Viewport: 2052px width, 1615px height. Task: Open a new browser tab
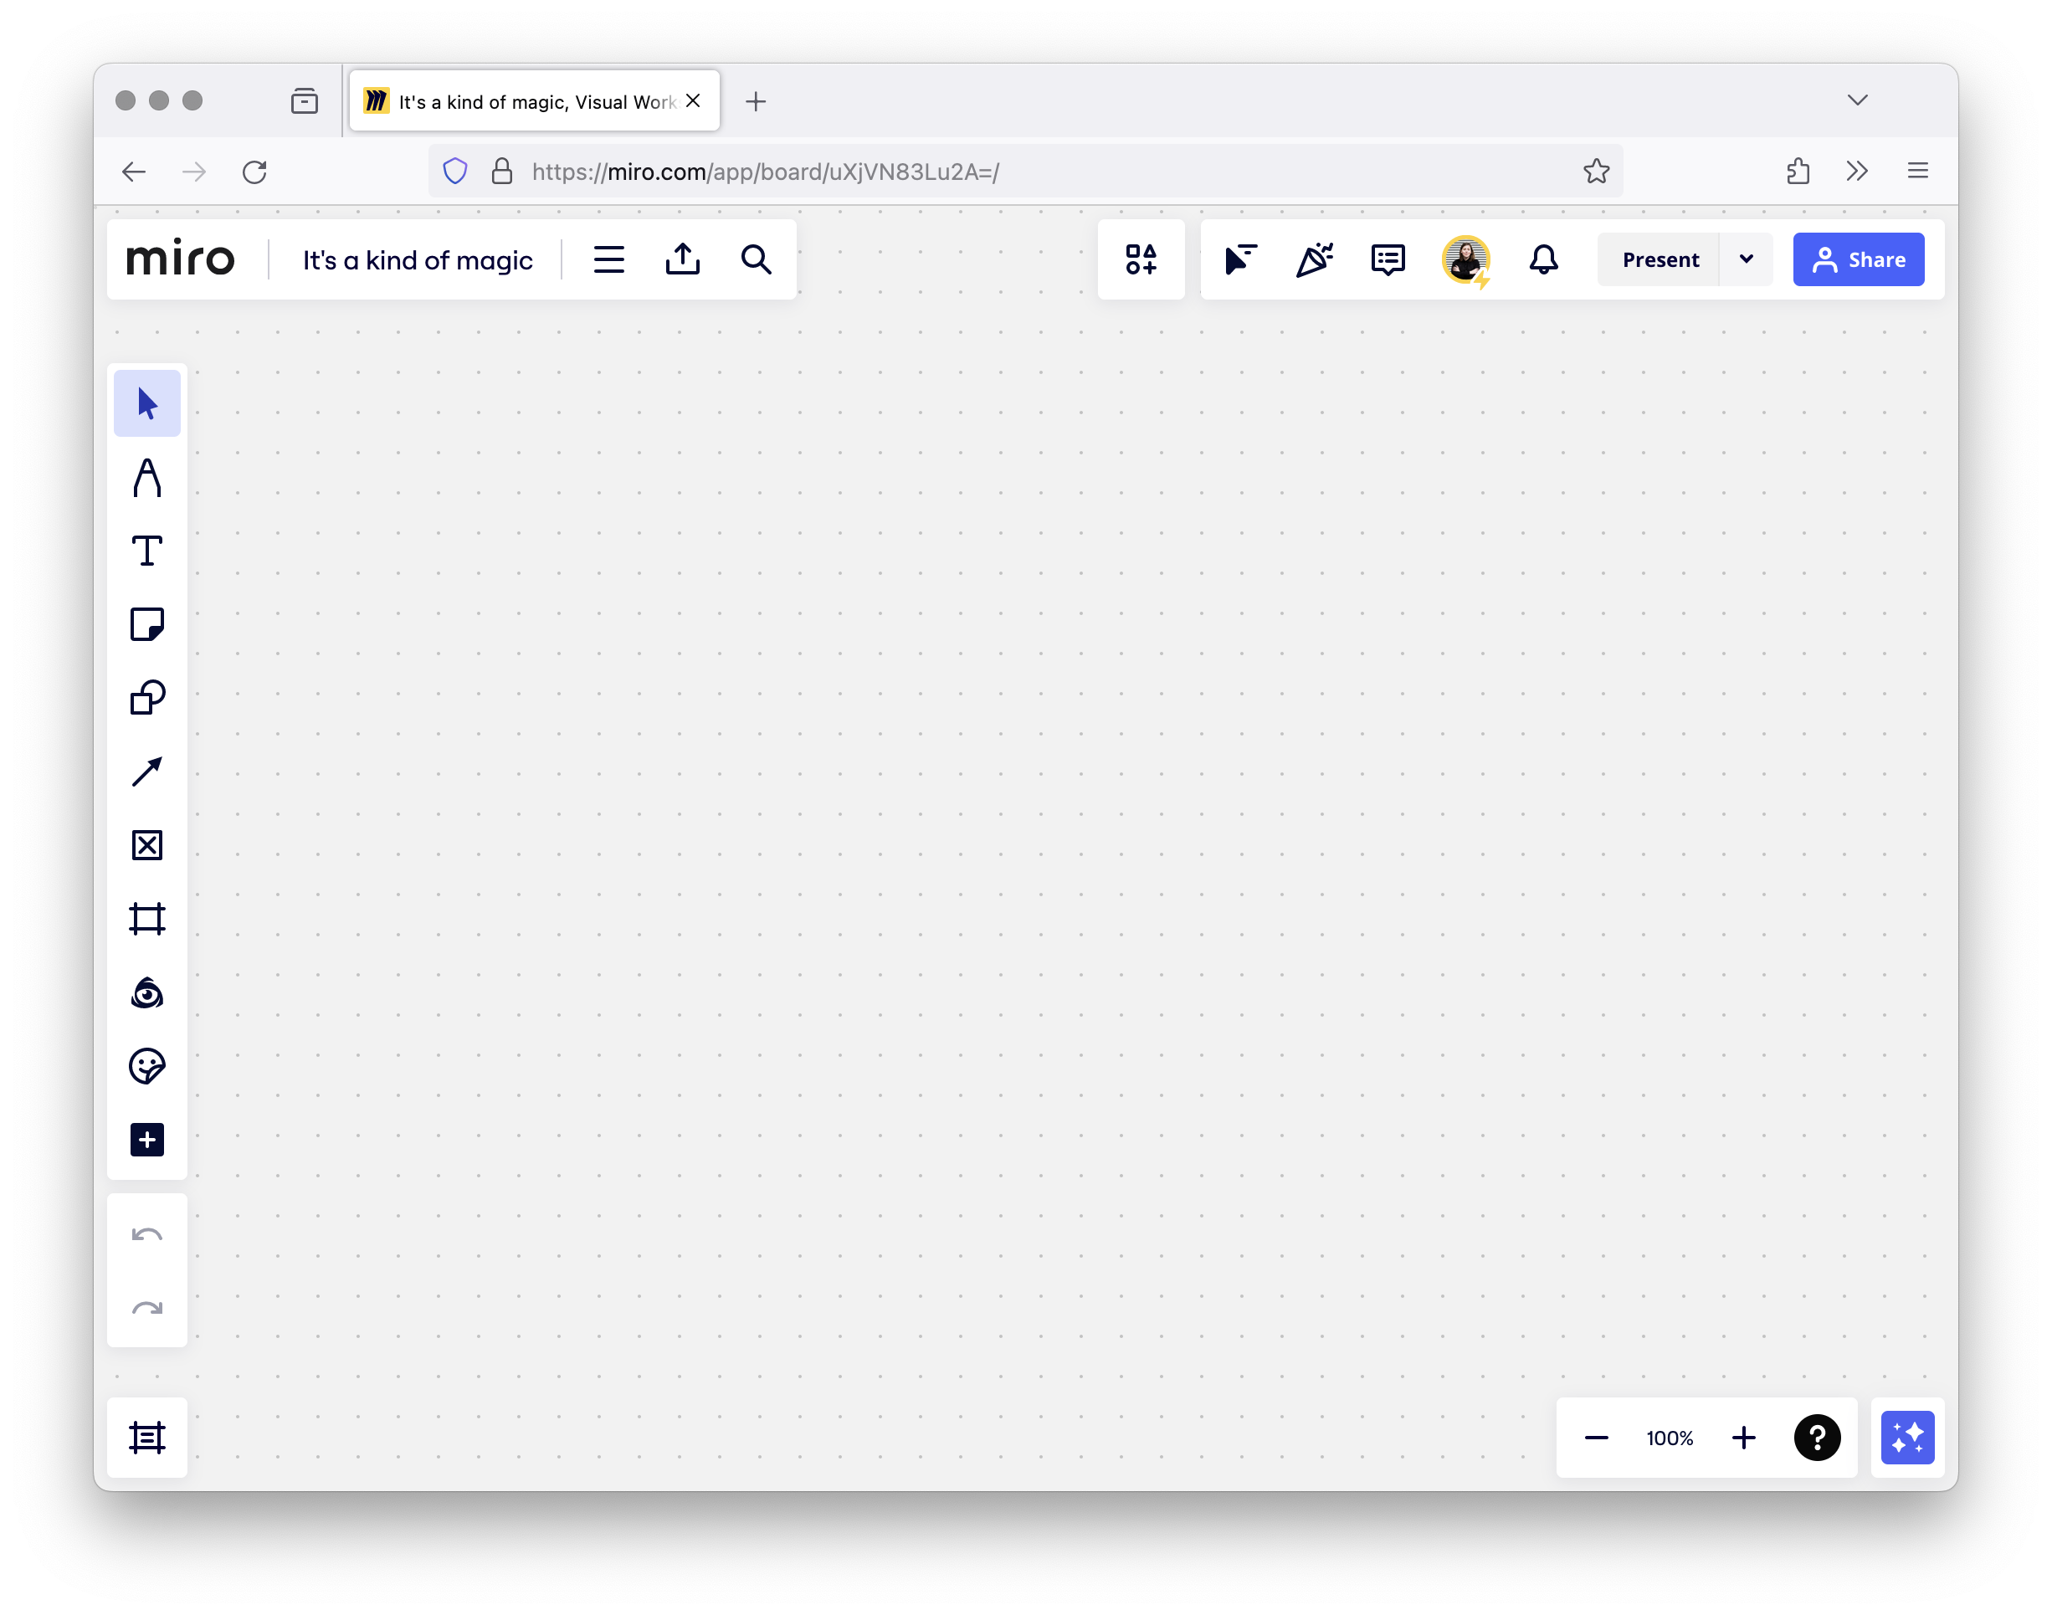click(756, 101)
